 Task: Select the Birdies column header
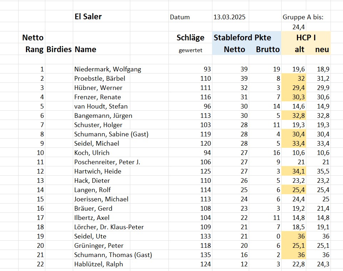tap(59, 49)
